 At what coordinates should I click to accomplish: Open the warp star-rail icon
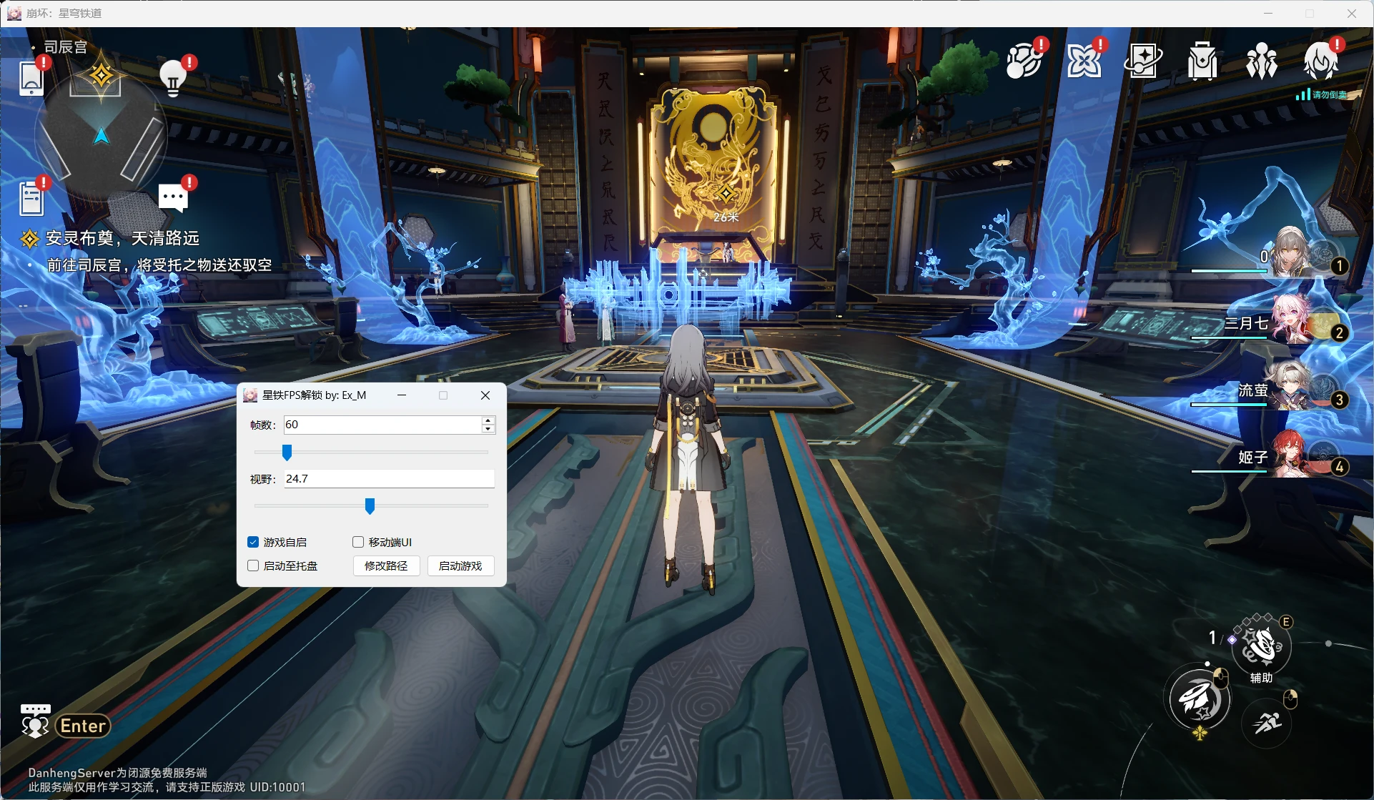pos(1142,61)
